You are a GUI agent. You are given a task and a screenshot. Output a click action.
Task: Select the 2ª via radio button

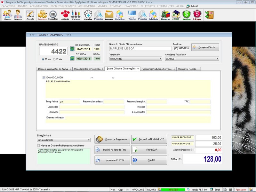(55, 59)
